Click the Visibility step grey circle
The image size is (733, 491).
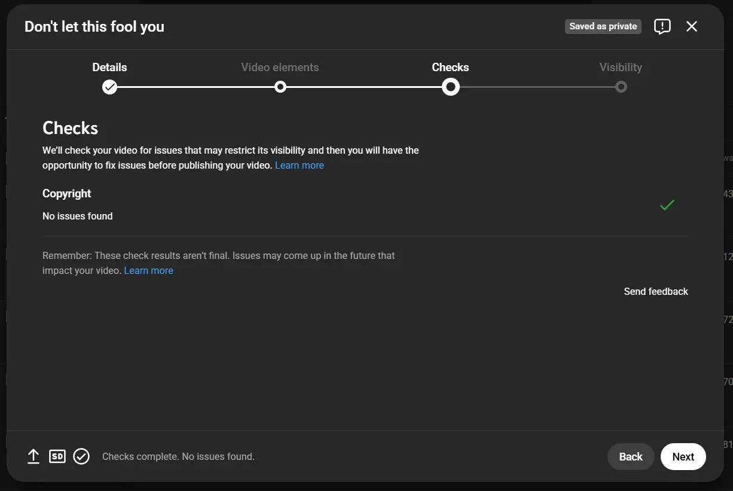(621, 87)
